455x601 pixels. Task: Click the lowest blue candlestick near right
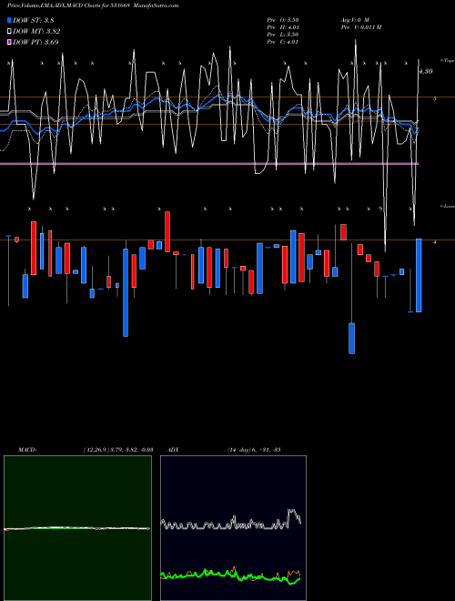[x=351, y=338]
